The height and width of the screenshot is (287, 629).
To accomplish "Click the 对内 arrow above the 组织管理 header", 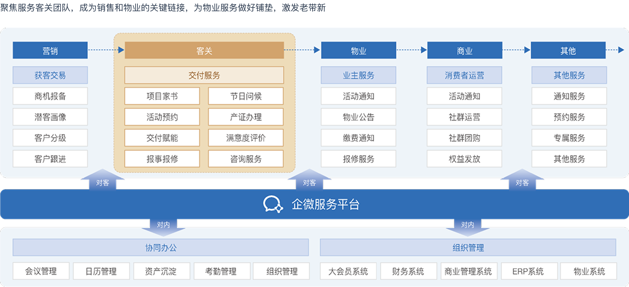I will pyautogui.click(x=467, y=226).
